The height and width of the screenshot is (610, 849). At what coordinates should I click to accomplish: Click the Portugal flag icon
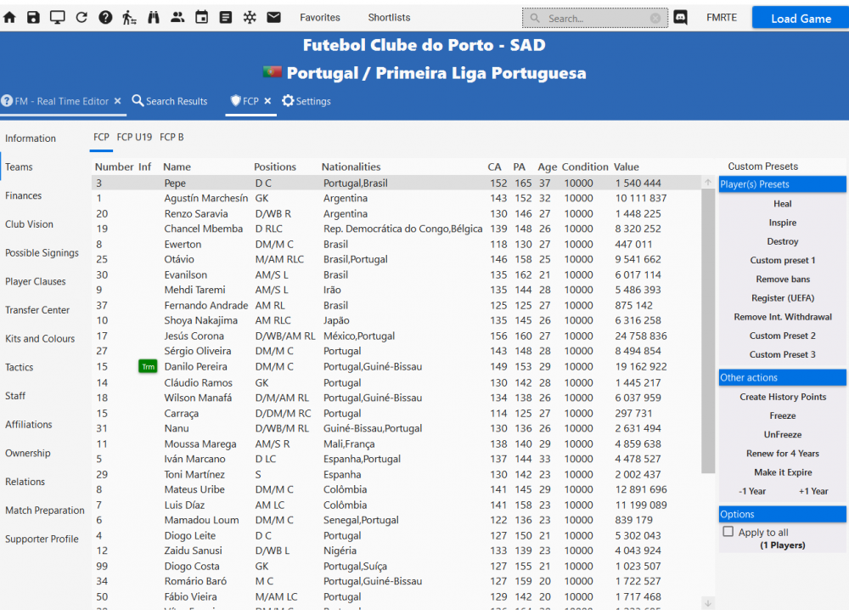point(273,72)
